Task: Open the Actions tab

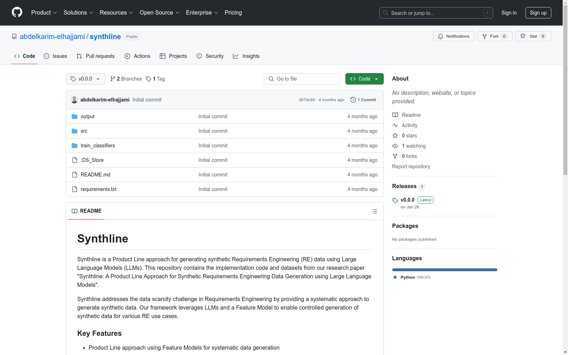Action: click(x=137, y=56)
